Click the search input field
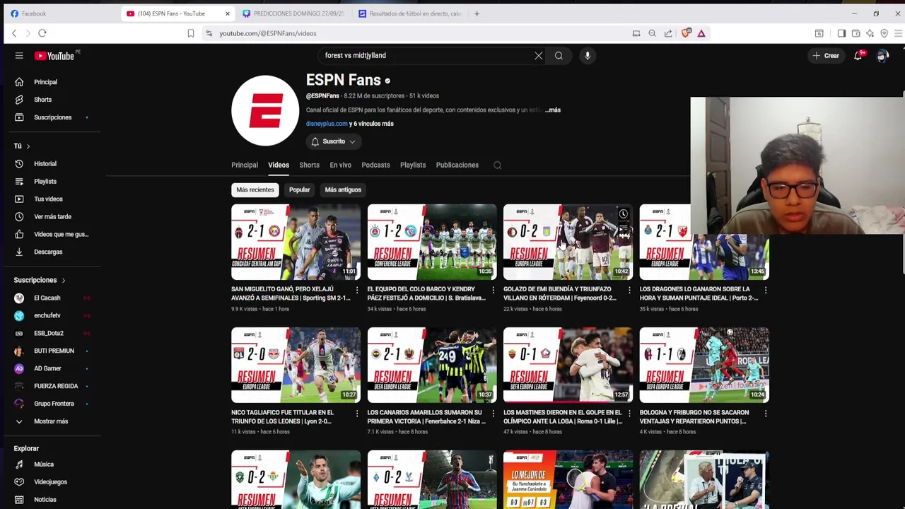 [424, 55]
